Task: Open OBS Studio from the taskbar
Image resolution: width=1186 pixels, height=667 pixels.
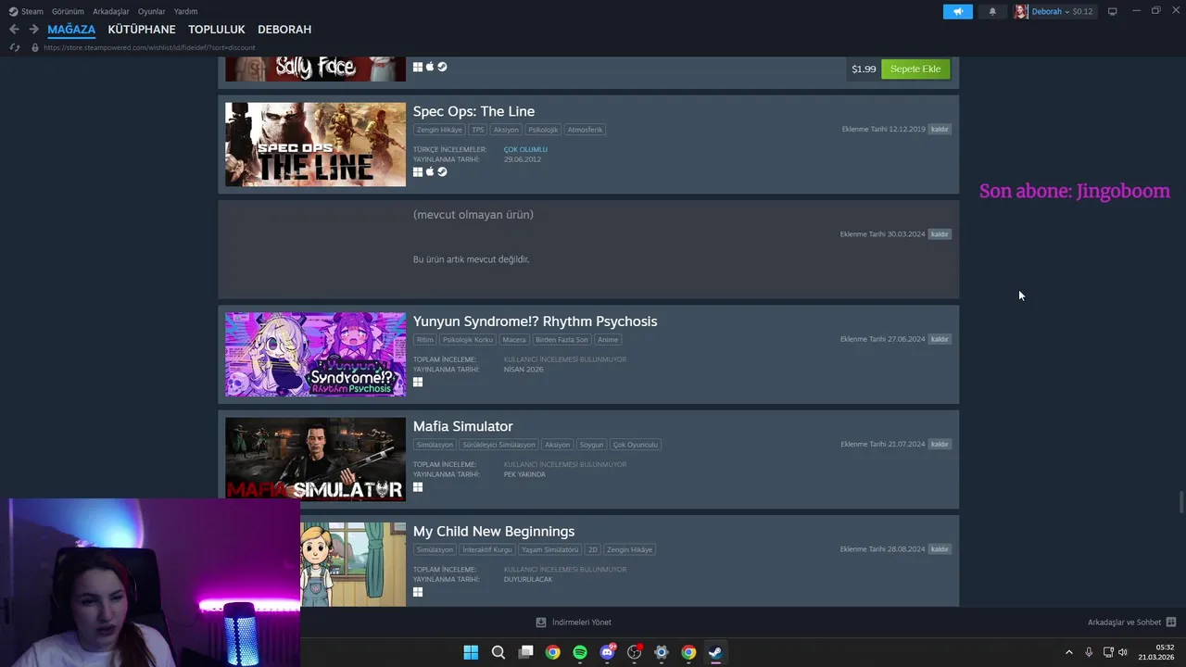Action: 635,652
